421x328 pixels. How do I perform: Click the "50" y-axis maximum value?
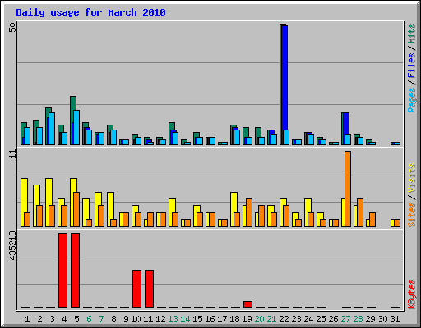coord(12,27)
